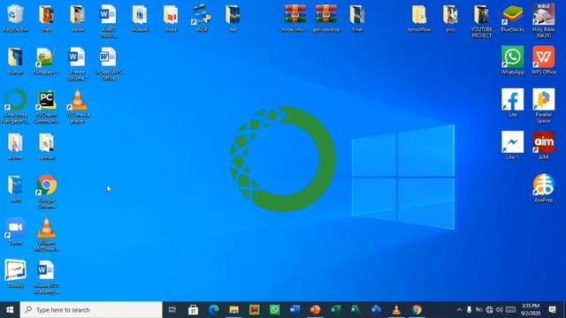The height and width of the screenshot is (318, 566).
Task: Open the volume control in system tray
Action: (500, 310)
